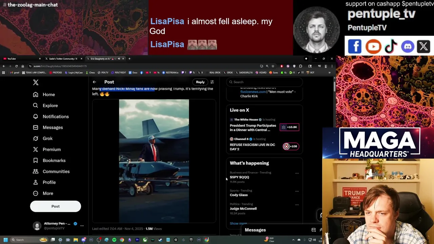Image resolution: width=434 pixels, height=244 pixels.
Task: Click the browser back arrow
Action: coord(4,66)
